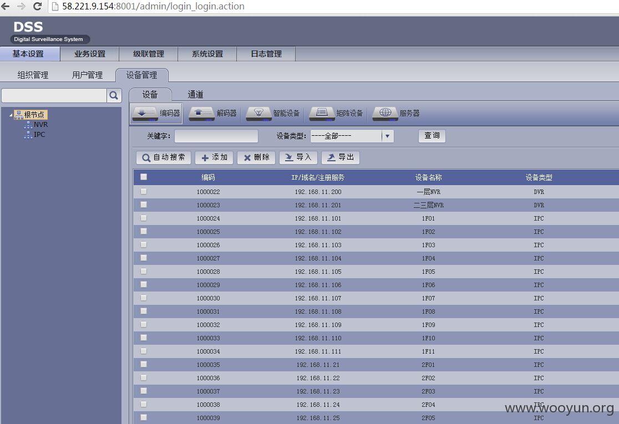Click the magnifier search icon in left panel

pos(114,95)
